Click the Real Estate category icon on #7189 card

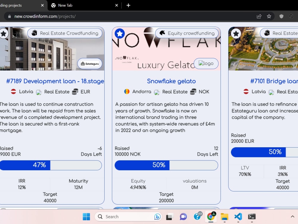(39, 92)
